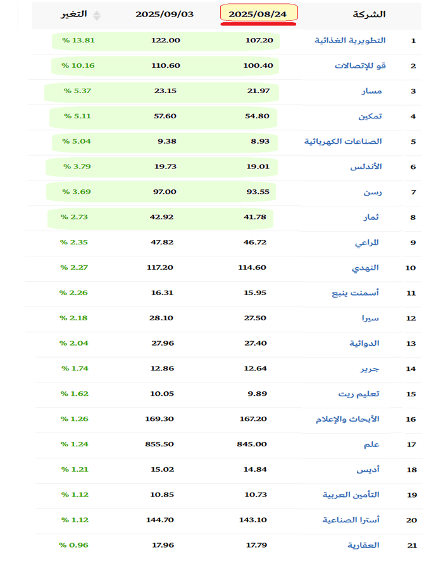Click the 855.50 price cell

[159, 444]
